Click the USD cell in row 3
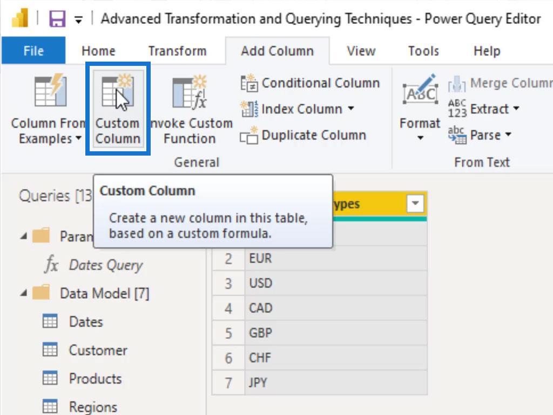The height and width of the screenshot is (415, 553). [336, 283]
